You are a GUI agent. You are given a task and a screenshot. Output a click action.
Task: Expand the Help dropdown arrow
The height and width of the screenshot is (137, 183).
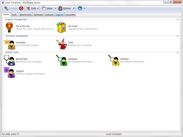tap(85, 8)
